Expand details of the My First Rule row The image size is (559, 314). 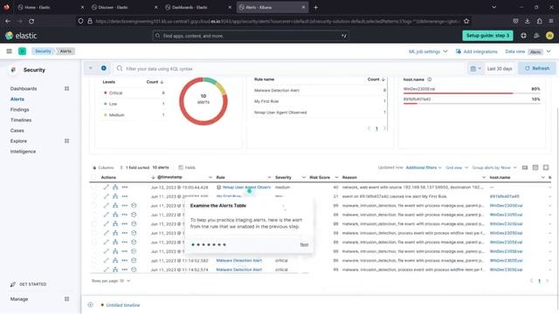[x=106, y=196]
